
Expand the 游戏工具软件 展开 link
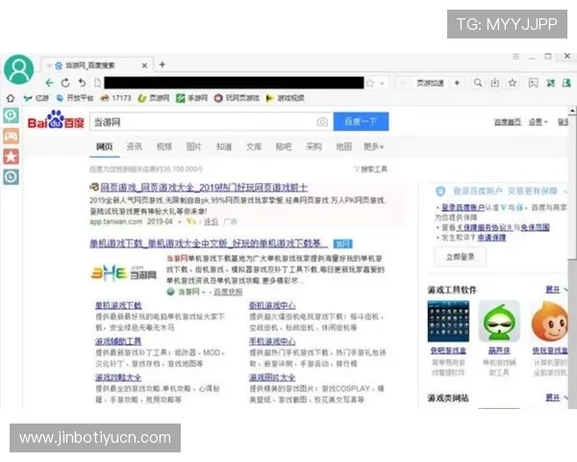(x=553, y=290)
